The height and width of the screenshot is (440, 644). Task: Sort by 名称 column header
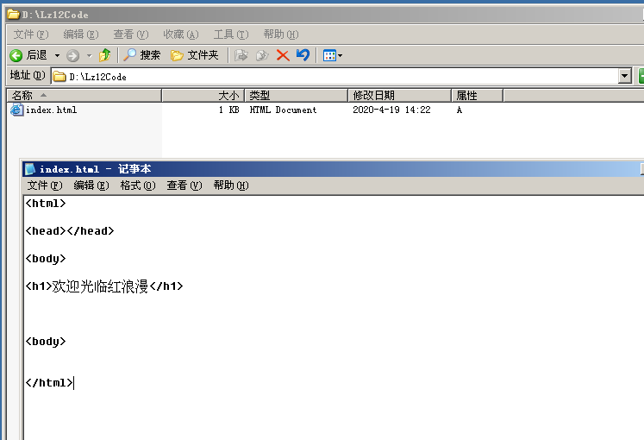tap(84, 95)
